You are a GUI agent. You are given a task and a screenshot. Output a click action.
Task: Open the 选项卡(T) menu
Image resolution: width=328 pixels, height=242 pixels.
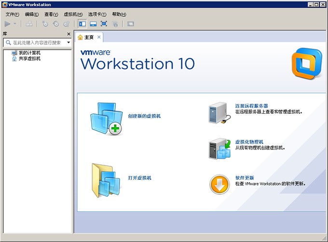tap(97, 14)
